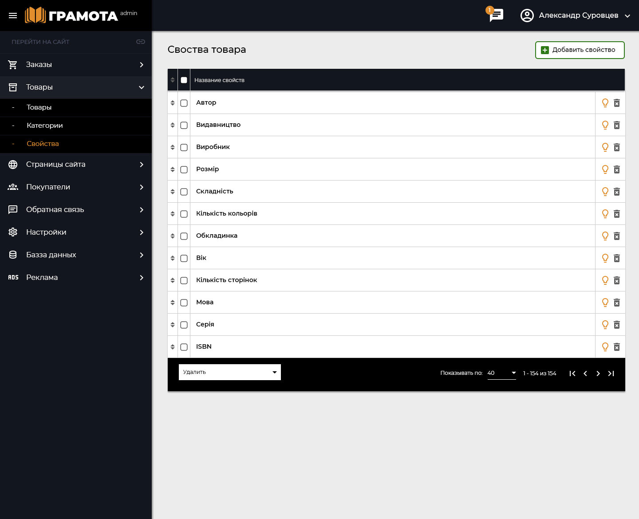Viewport: 639px width, 519px height.
Task: Click the Перейти на сайт link
Action: [40, 42]
